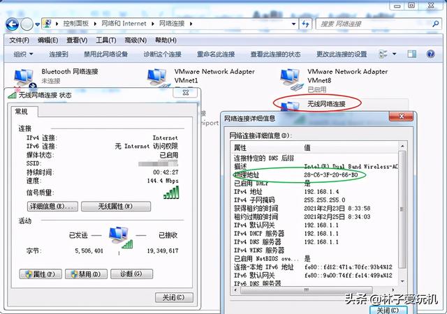447x314 pixels.
Task: Open the 编辑(E) menu
Action: (48, 40)
